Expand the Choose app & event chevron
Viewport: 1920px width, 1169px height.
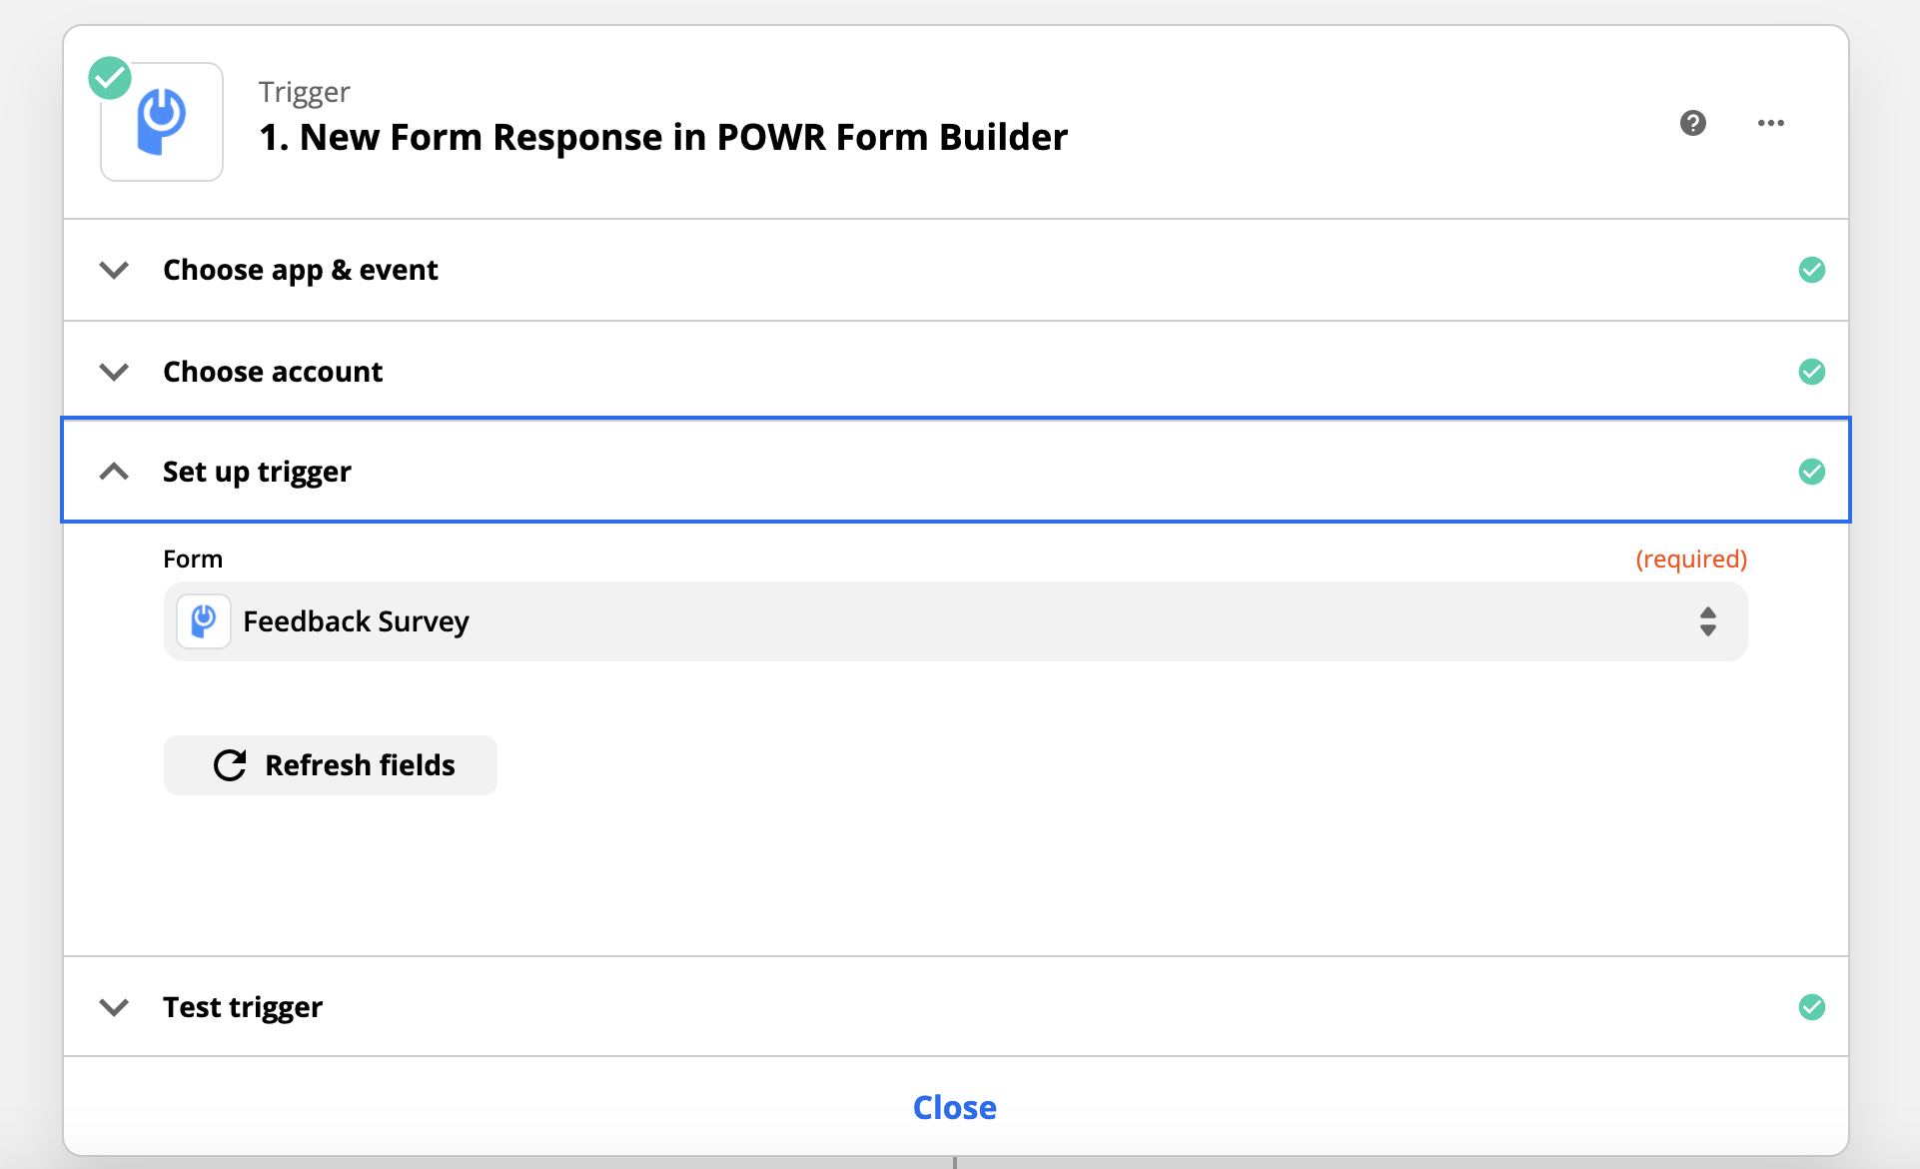pos(115,270)
